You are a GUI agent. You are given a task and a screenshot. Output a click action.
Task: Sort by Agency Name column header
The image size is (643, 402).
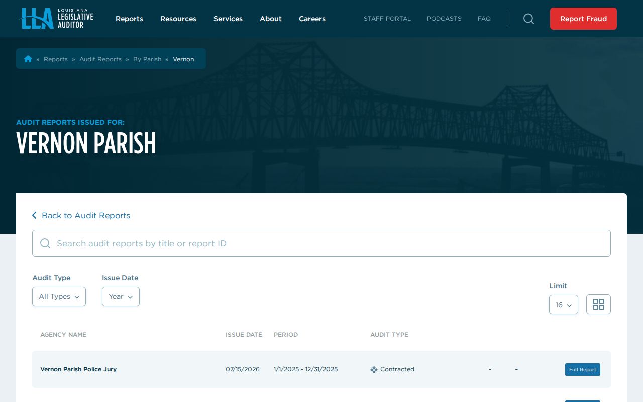click(63, 335)
